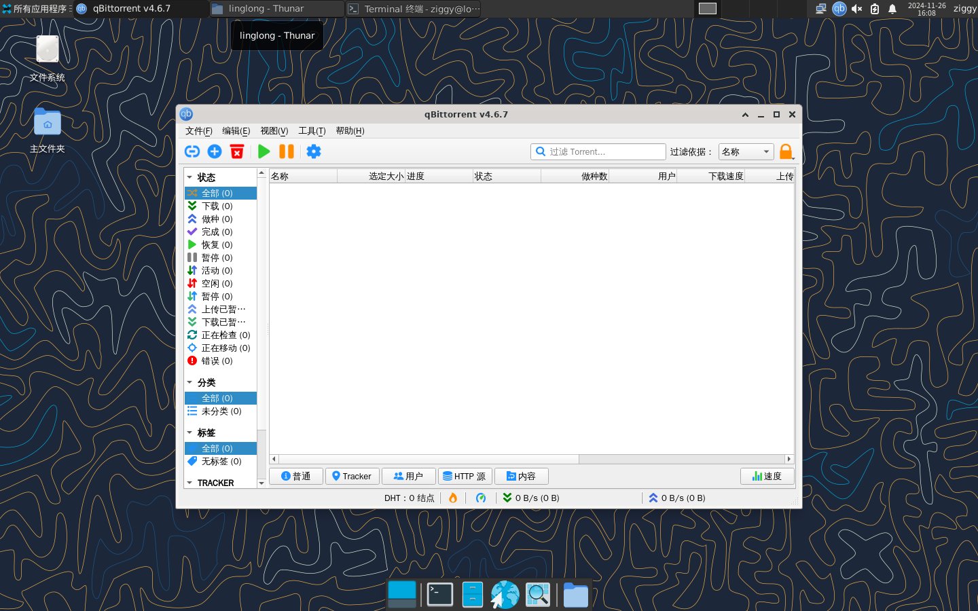The width and height of the screenshot is (978, 611).
Task: Click the horizontal scrollbar in torrent list
Action: pos(429,459)
